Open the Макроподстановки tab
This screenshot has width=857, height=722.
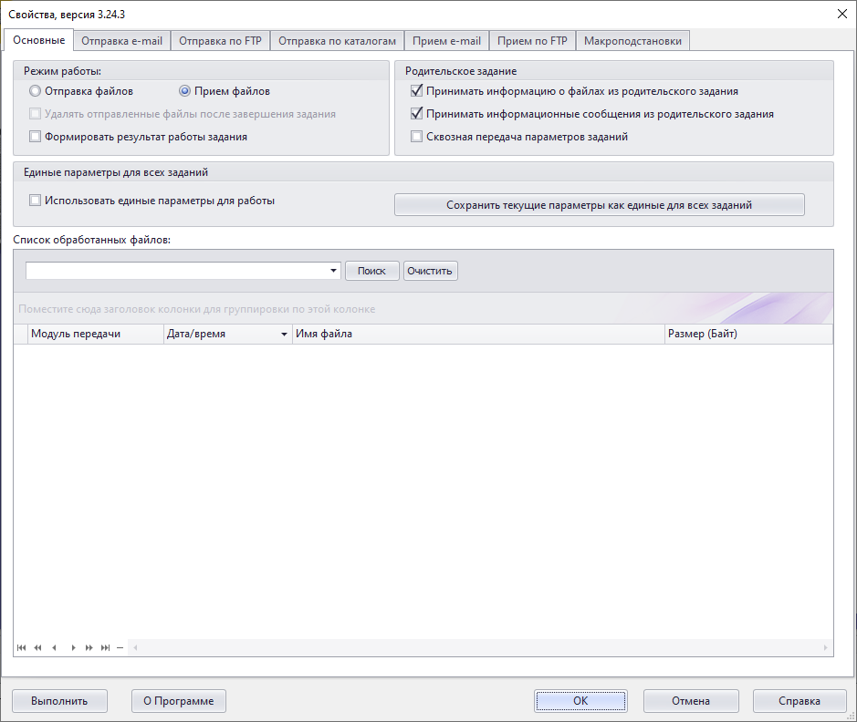point(632,41)
